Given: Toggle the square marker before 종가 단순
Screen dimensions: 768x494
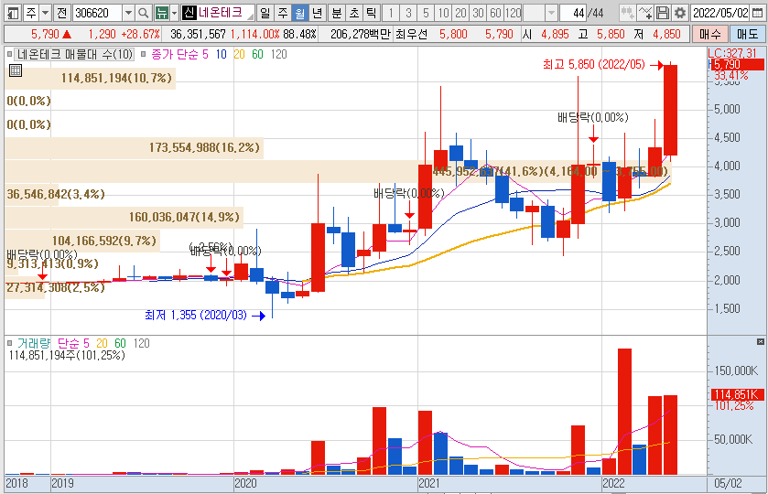Looking at the screenshot, I should coord(143,54).
